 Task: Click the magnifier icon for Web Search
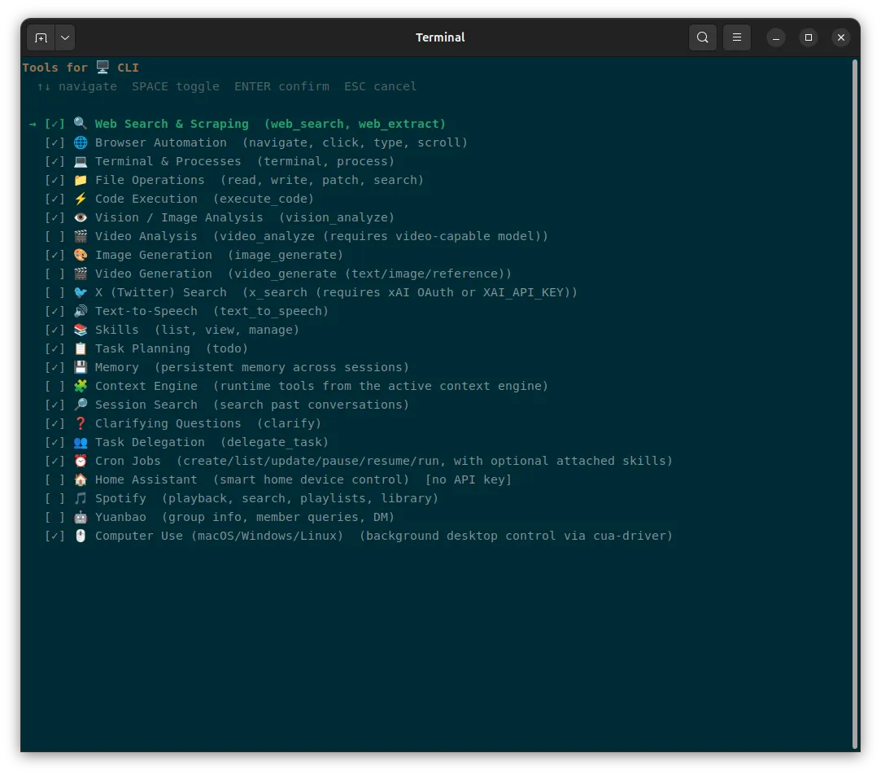tap(81, 123)
